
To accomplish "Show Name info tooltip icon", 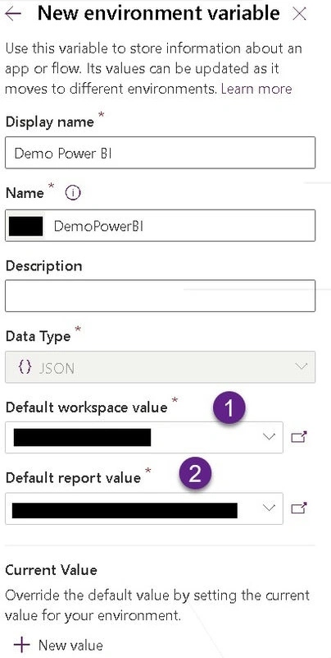I will pos(73,193).
